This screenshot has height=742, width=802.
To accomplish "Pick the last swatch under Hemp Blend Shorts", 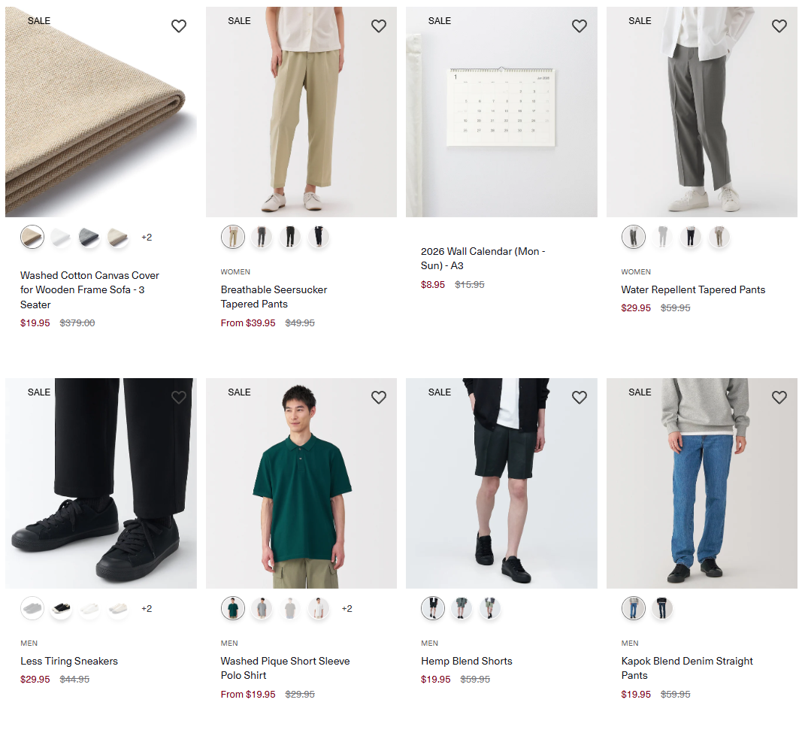I will point(490,609).
